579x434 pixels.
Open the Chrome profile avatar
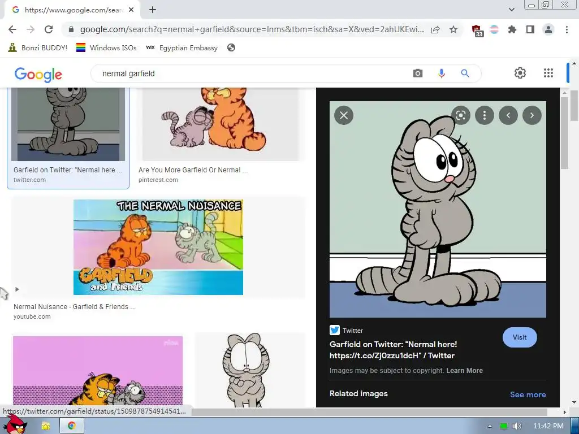click(548, 29)
